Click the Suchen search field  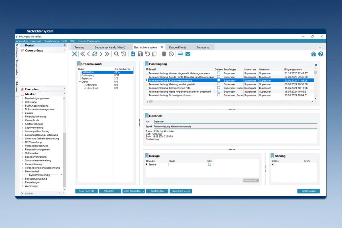tap(40, 194)
